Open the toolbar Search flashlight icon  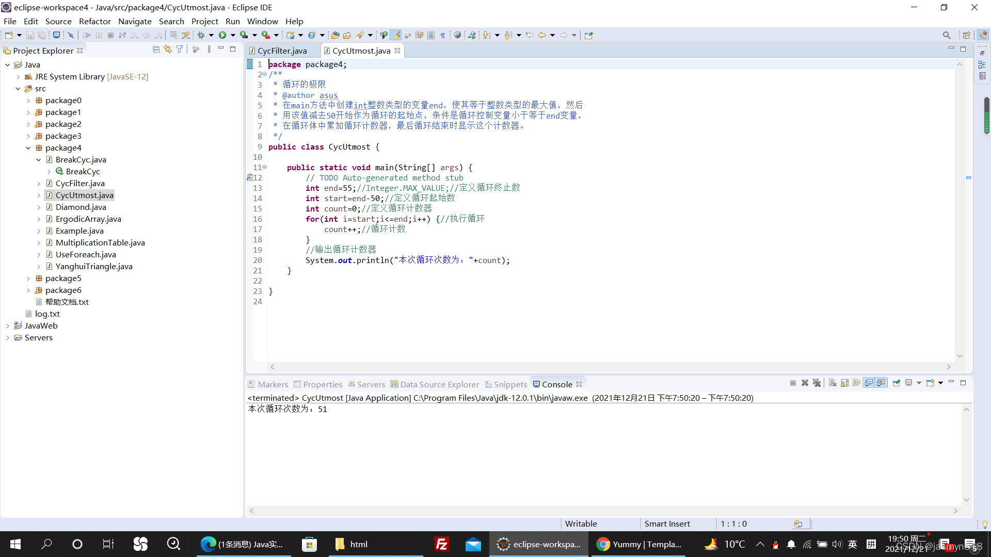360,35
